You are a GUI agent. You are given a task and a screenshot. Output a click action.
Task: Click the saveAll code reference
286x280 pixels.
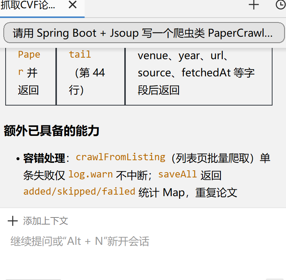pos(177,174)
